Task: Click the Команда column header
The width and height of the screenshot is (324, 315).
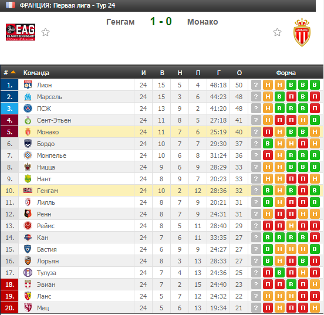Action: coord(36,73)
